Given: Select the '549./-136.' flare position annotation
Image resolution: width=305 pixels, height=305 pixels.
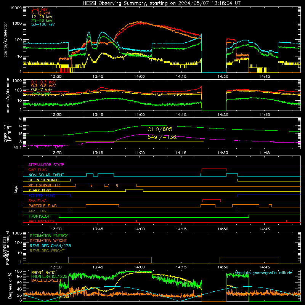Looking at the screenshot, I should point(163,137).
